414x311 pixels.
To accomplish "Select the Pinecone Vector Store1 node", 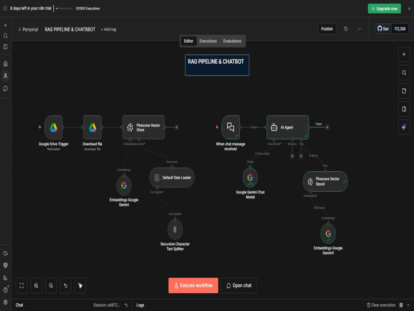I will 325,182.
